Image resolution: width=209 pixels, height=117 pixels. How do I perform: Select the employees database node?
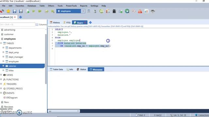(10, 39)
